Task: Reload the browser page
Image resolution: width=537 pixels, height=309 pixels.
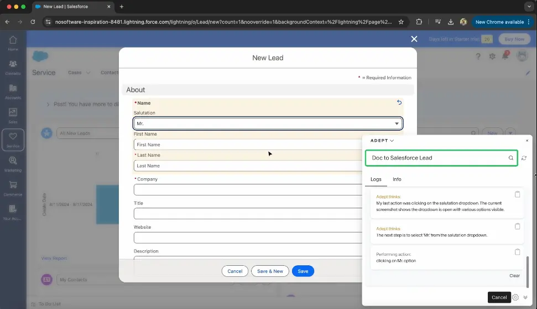Action: coord(33,22)
